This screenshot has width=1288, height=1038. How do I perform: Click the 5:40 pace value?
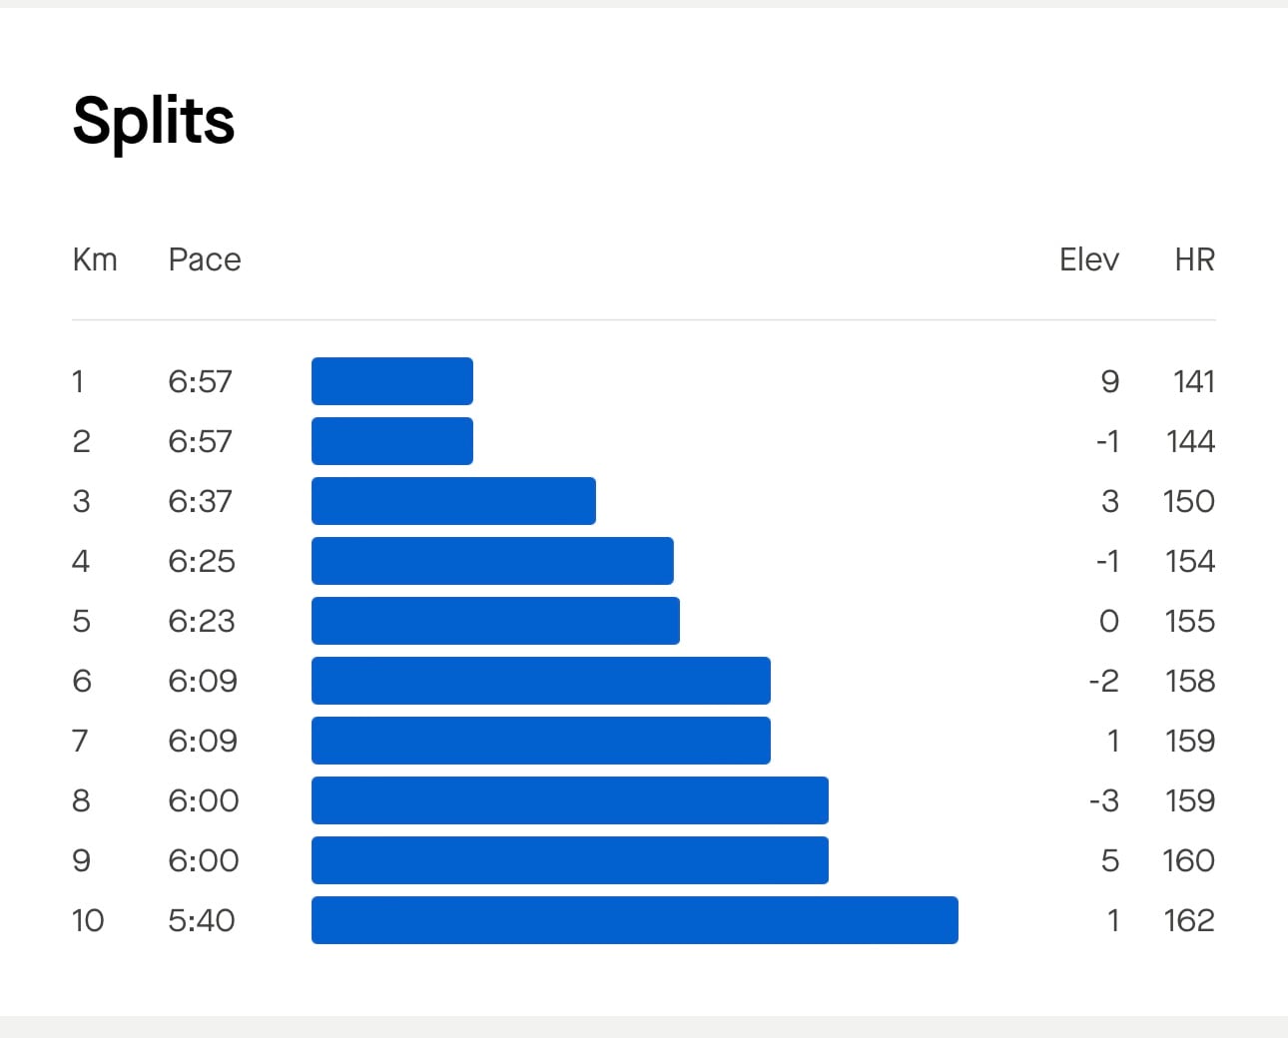202,920
